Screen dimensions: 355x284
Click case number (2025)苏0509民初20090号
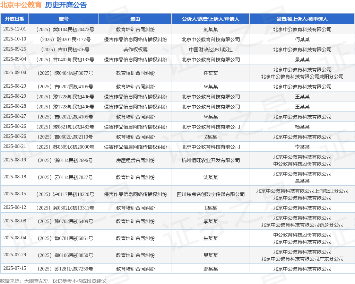point(65,147)
